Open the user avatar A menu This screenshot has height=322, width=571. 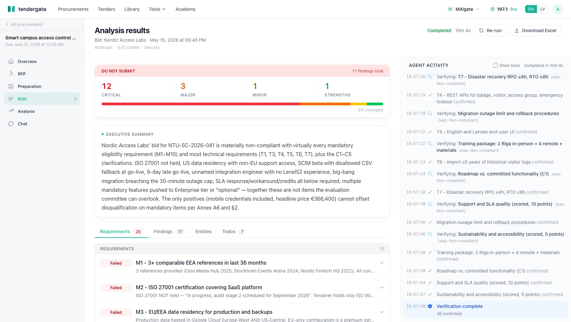[558, 9]
